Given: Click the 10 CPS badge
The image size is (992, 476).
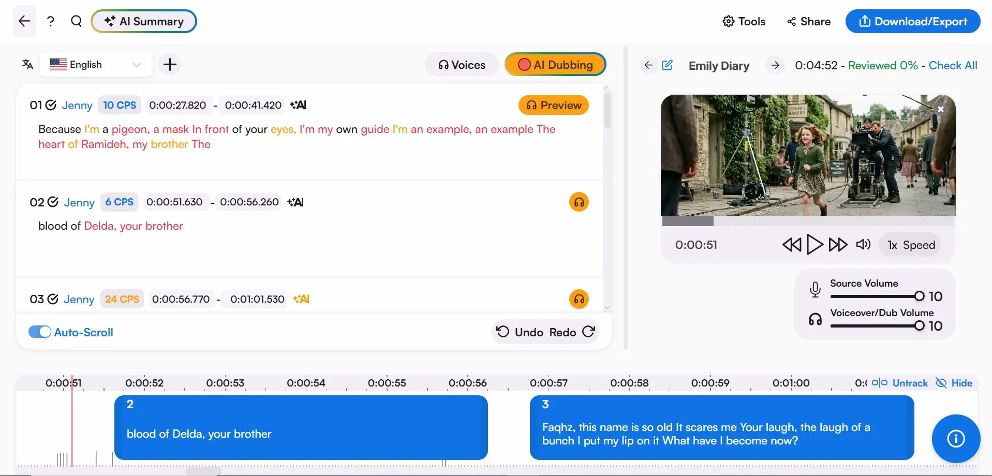Looking at the screenshot, I should click(x=120, y=105).
